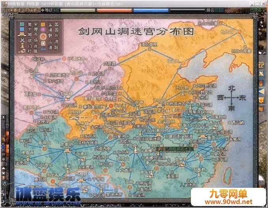Click the 襄阳衙门秘道 label

(180, 136)
